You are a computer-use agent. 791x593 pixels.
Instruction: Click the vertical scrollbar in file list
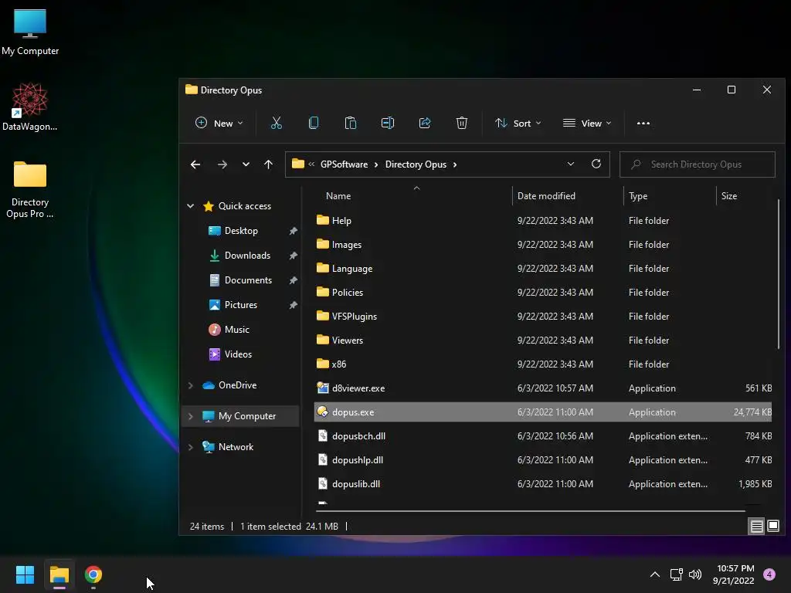(x=779, y=274)
